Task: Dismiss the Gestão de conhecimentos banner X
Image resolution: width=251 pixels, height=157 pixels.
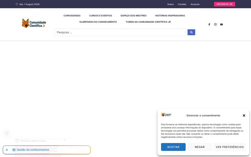Action: coord(7,150)
